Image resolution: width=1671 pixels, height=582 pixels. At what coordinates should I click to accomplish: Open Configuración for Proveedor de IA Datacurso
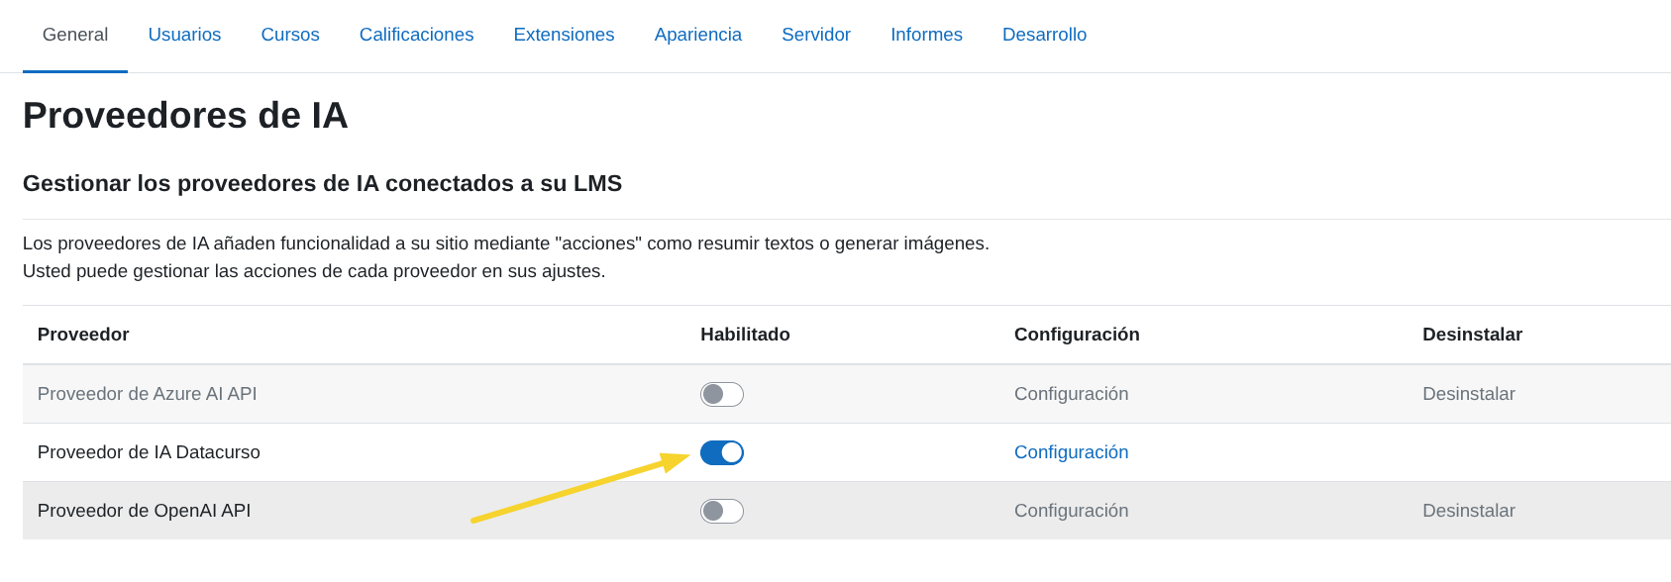[1071, 452]
